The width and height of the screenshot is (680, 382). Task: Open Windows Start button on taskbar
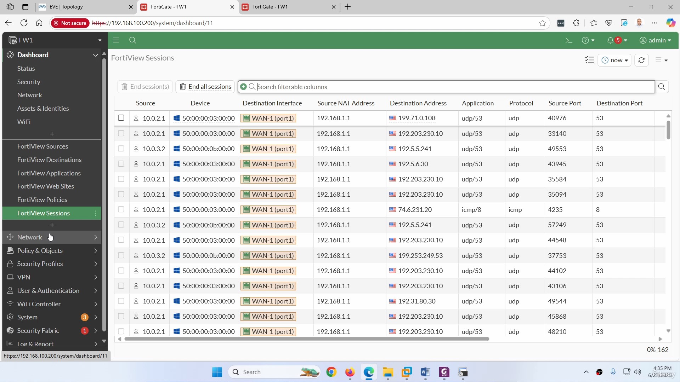click(217, 372)
